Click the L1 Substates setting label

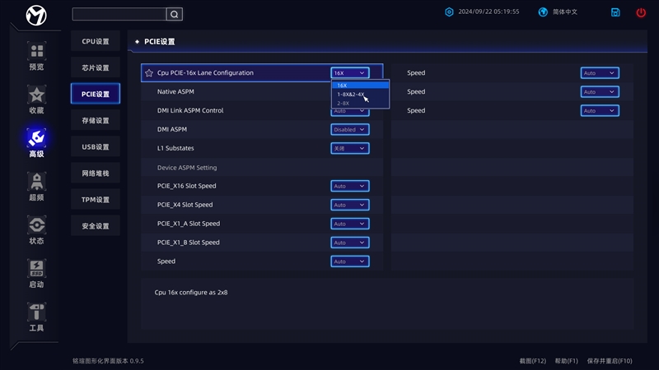coord(175,148)
